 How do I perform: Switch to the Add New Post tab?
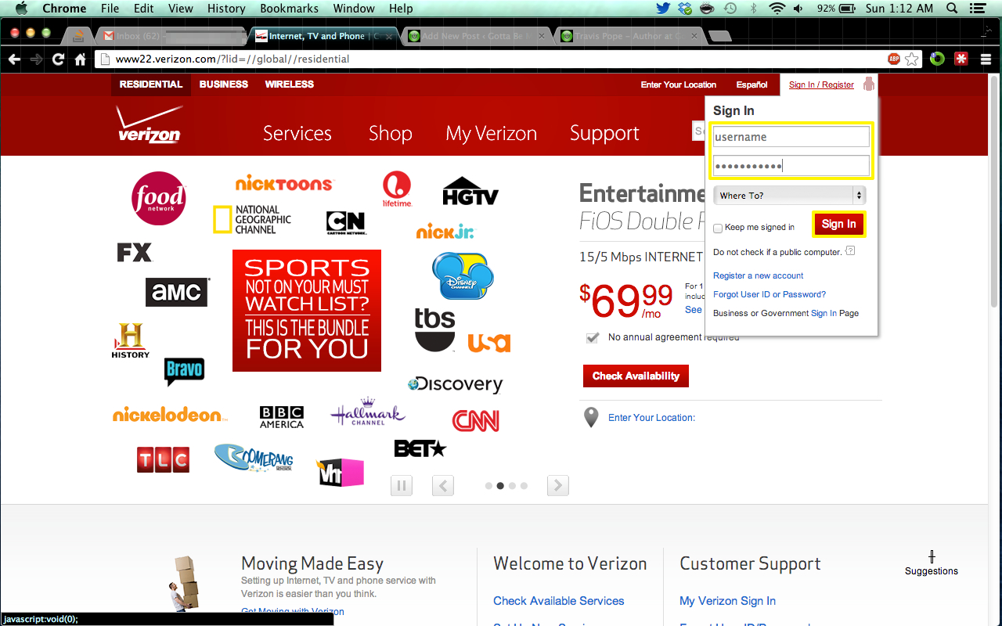[x=478, y=36]
